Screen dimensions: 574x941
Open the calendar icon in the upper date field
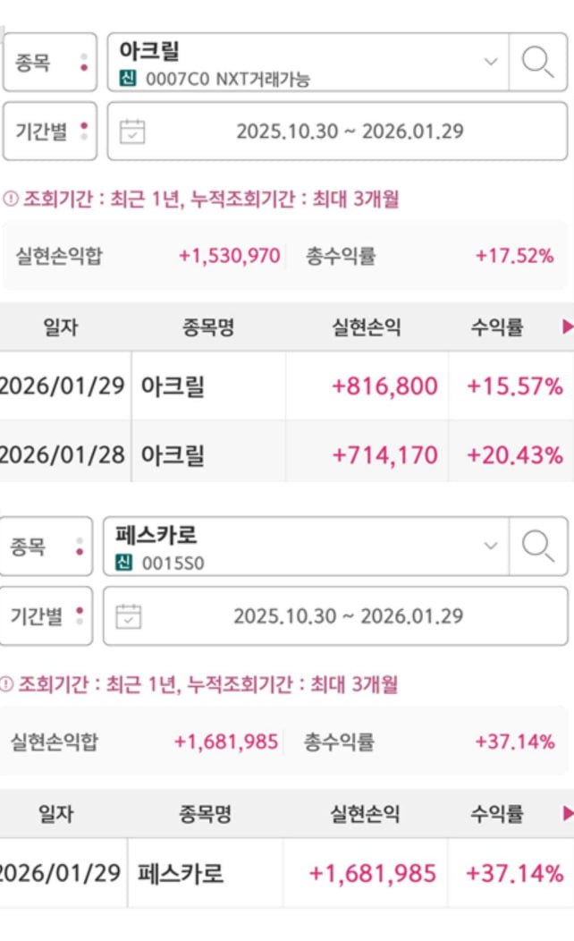132,131
